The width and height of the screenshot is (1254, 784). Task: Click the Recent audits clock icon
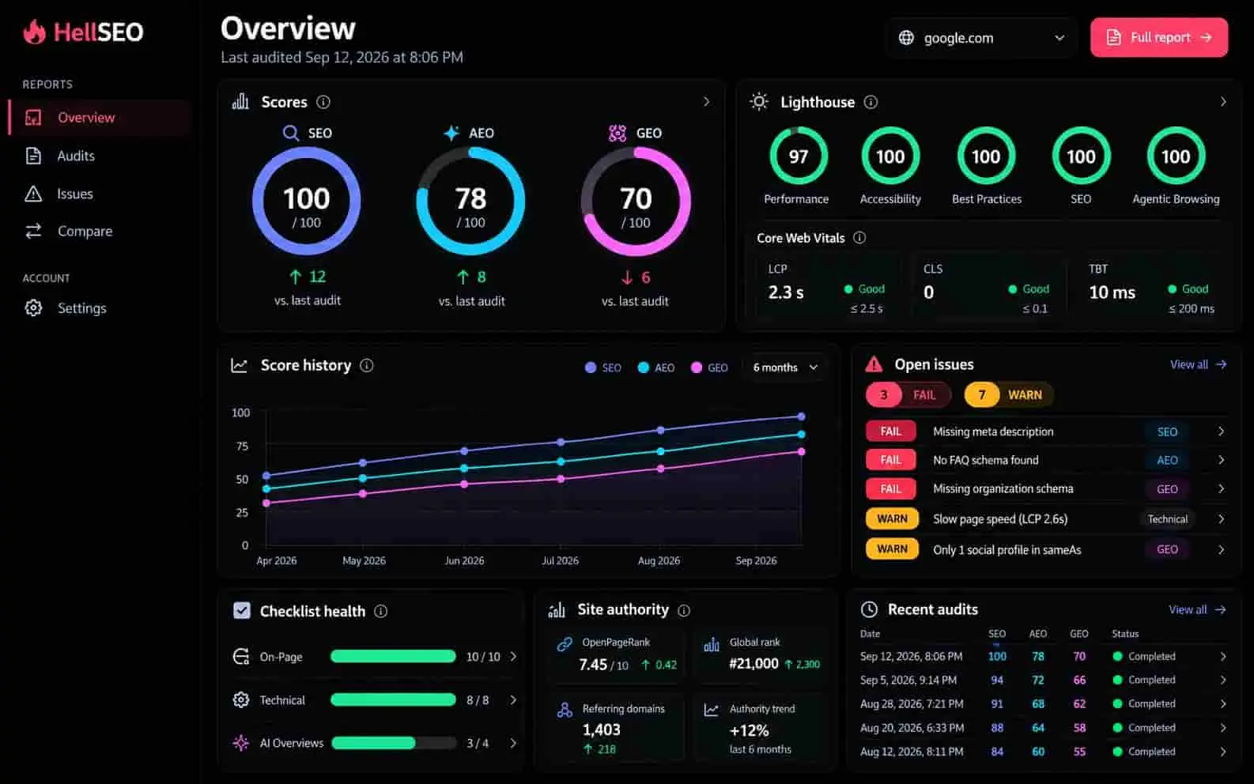[869, 609]
